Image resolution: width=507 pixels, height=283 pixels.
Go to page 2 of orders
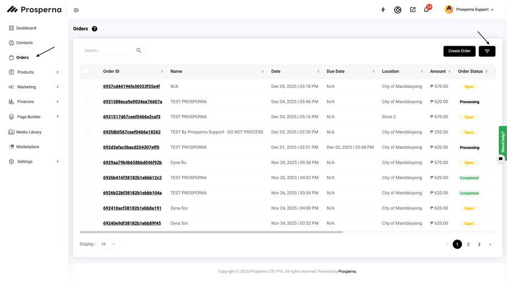pyautogui.click(x=468, y=245)
